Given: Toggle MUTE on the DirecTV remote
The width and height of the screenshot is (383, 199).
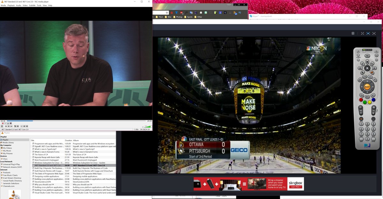Looking at the screenshot, I should (361, 119).
